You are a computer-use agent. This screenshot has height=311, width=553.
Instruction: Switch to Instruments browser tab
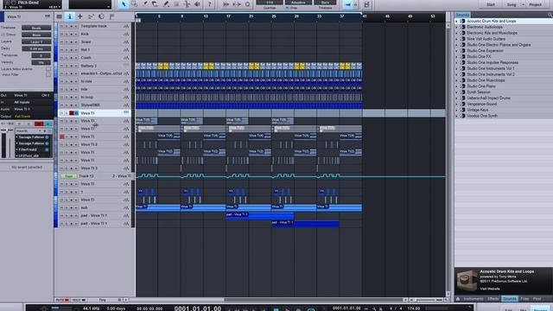(x=474, y=299)
